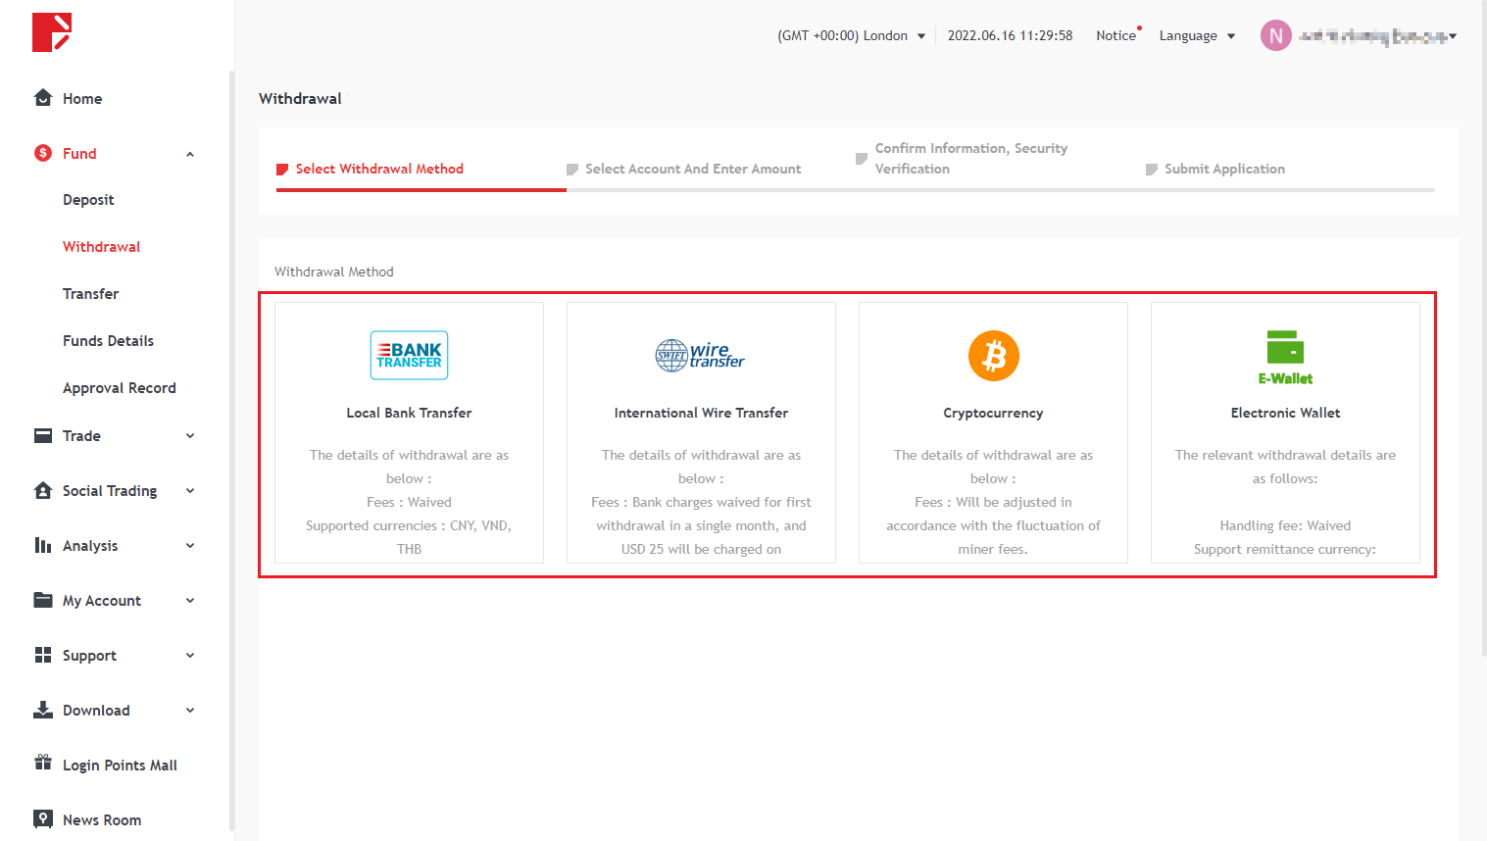The image size is (1487, 841).
Task: View the Notice notifications
Action: pyautogui.click(x=1115, y=36)
